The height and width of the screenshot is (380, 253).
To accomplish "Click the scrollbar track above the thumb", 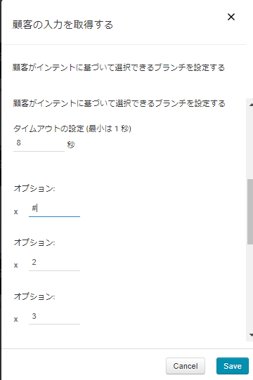I will [x=250, y=143].
